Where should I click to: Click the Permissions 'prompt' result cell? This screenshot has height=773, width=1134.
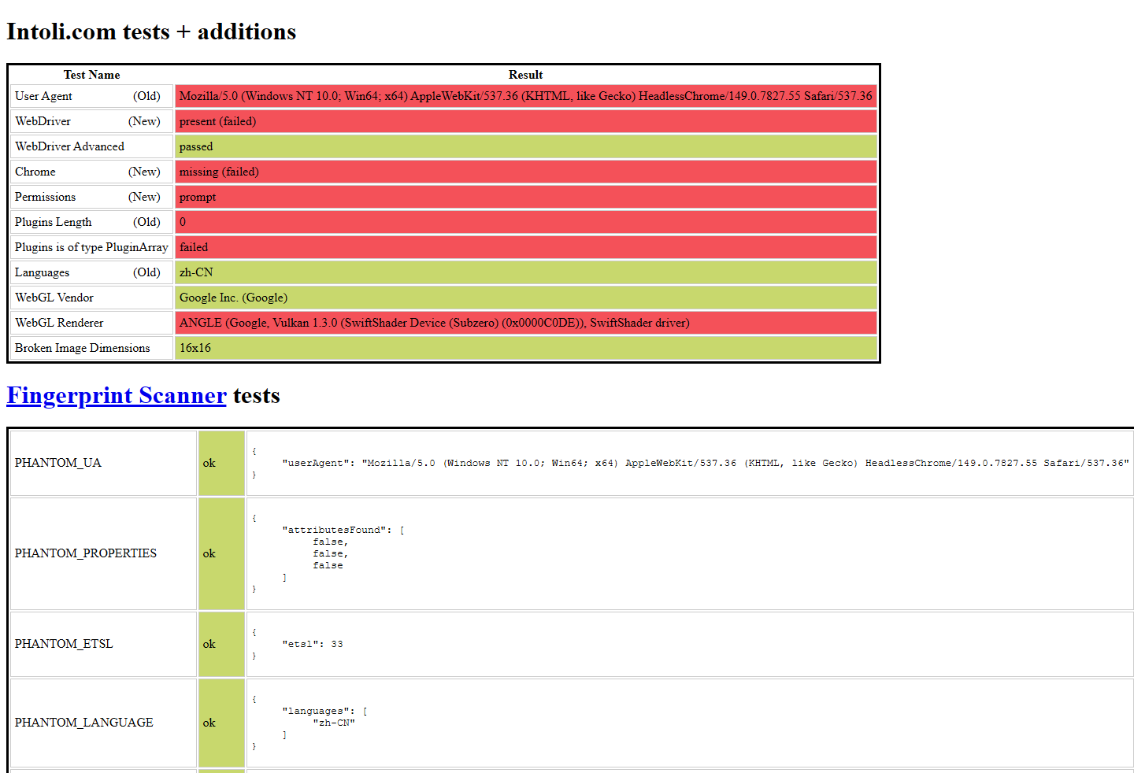[x=525, y=197]
